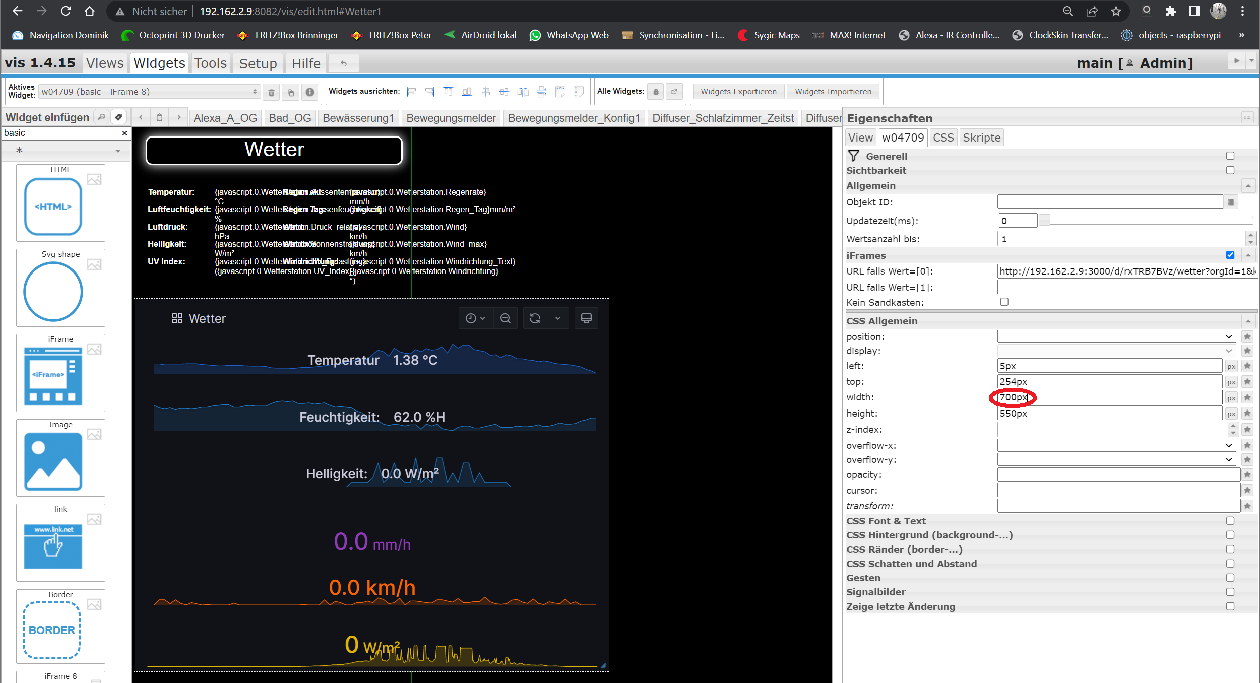Toggle the iFrames section checkbox
The width and height of the screenshot is (1260, 683).
(1230, 255)
